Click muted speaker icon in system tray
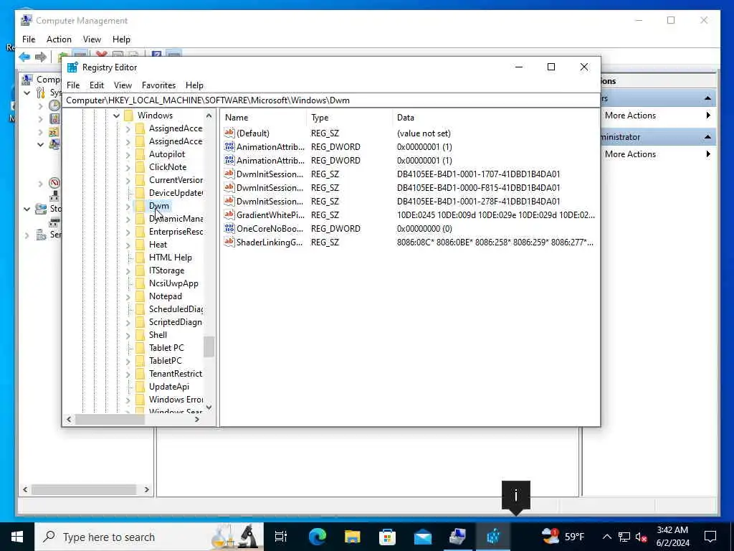This screenshot has height=551, width=734. point(641,537)
